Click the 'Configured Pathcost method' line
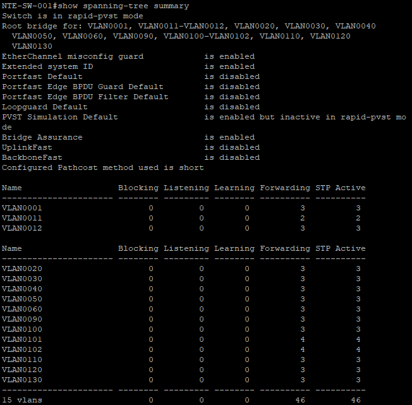 [x=103, y=167]
